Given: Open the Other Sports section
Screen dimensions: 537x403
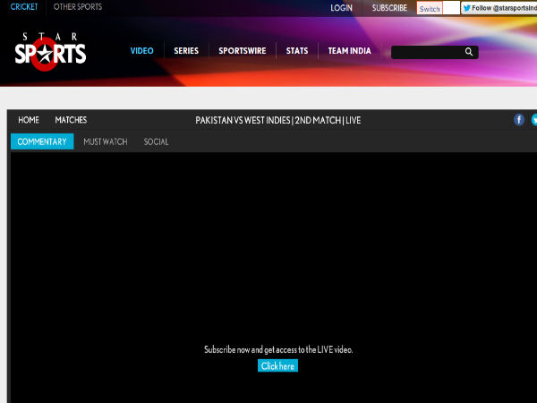Looking at the screenshot, I should click(78, 7).
